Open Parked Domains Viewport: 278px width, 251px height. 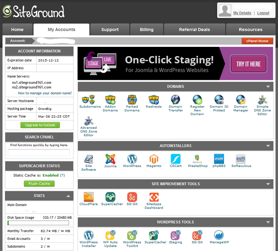point(132,103)
